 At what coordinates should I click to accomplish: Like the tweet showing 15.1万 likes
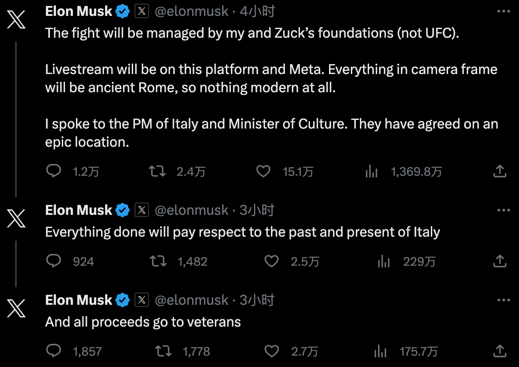click(263, 171)
